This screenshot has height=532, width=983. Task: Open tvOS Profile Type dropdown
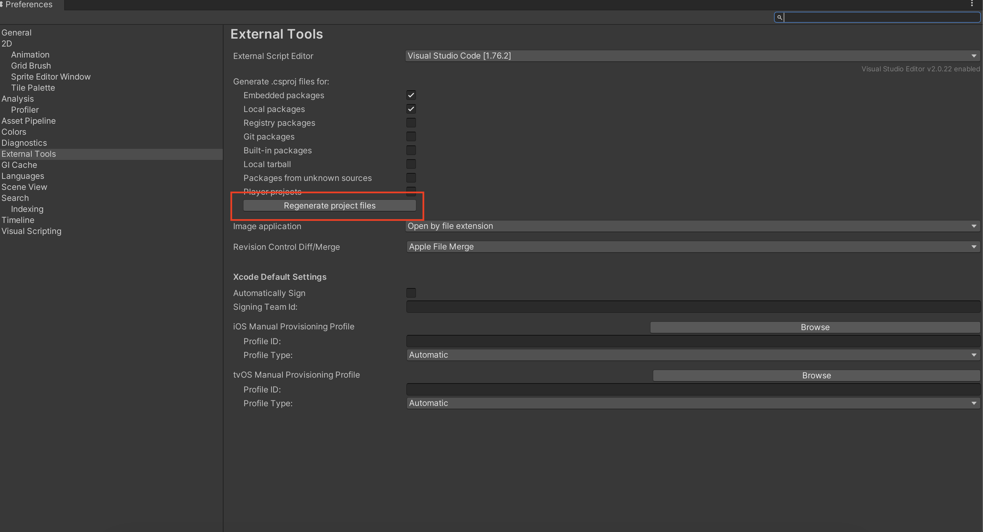693,403
